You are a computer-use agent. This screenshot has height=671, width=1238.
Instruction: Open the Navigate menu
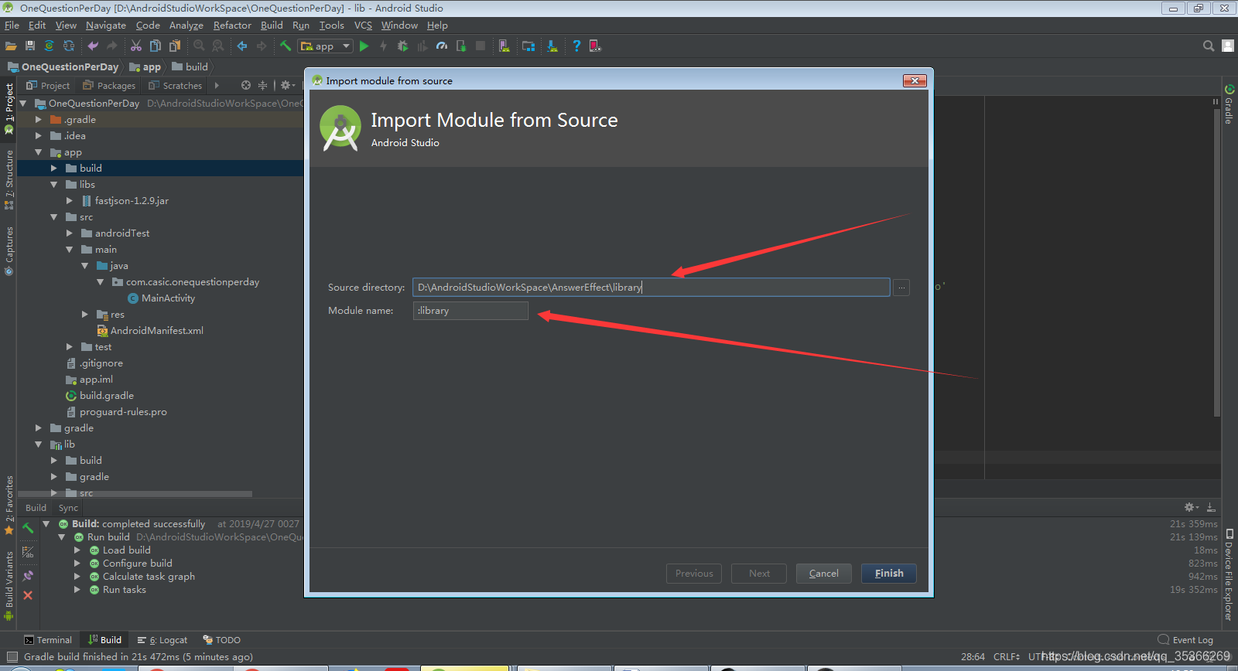[x=106, y=26]
